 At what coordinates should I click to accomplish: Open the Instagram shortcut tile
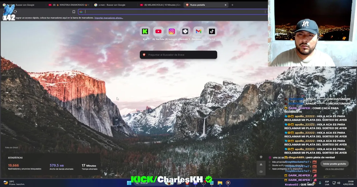point(172,31)
